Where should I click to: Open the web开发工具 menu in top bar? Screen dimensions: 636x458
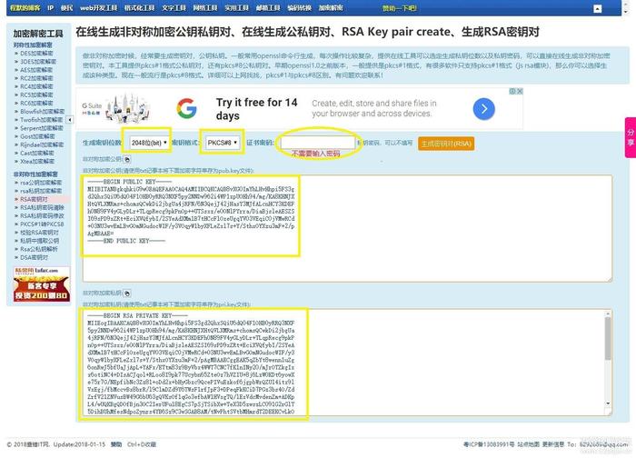click(98, 7)
